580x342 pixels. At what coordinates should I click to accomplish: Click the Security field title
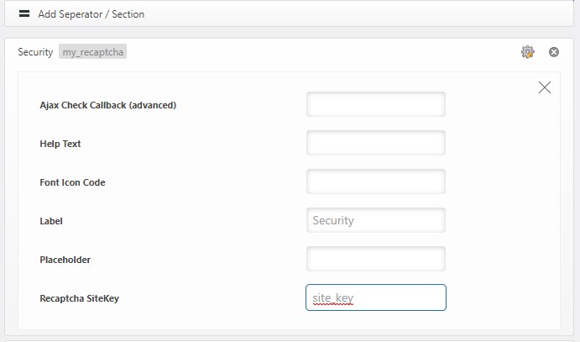(x=35, y=52)
